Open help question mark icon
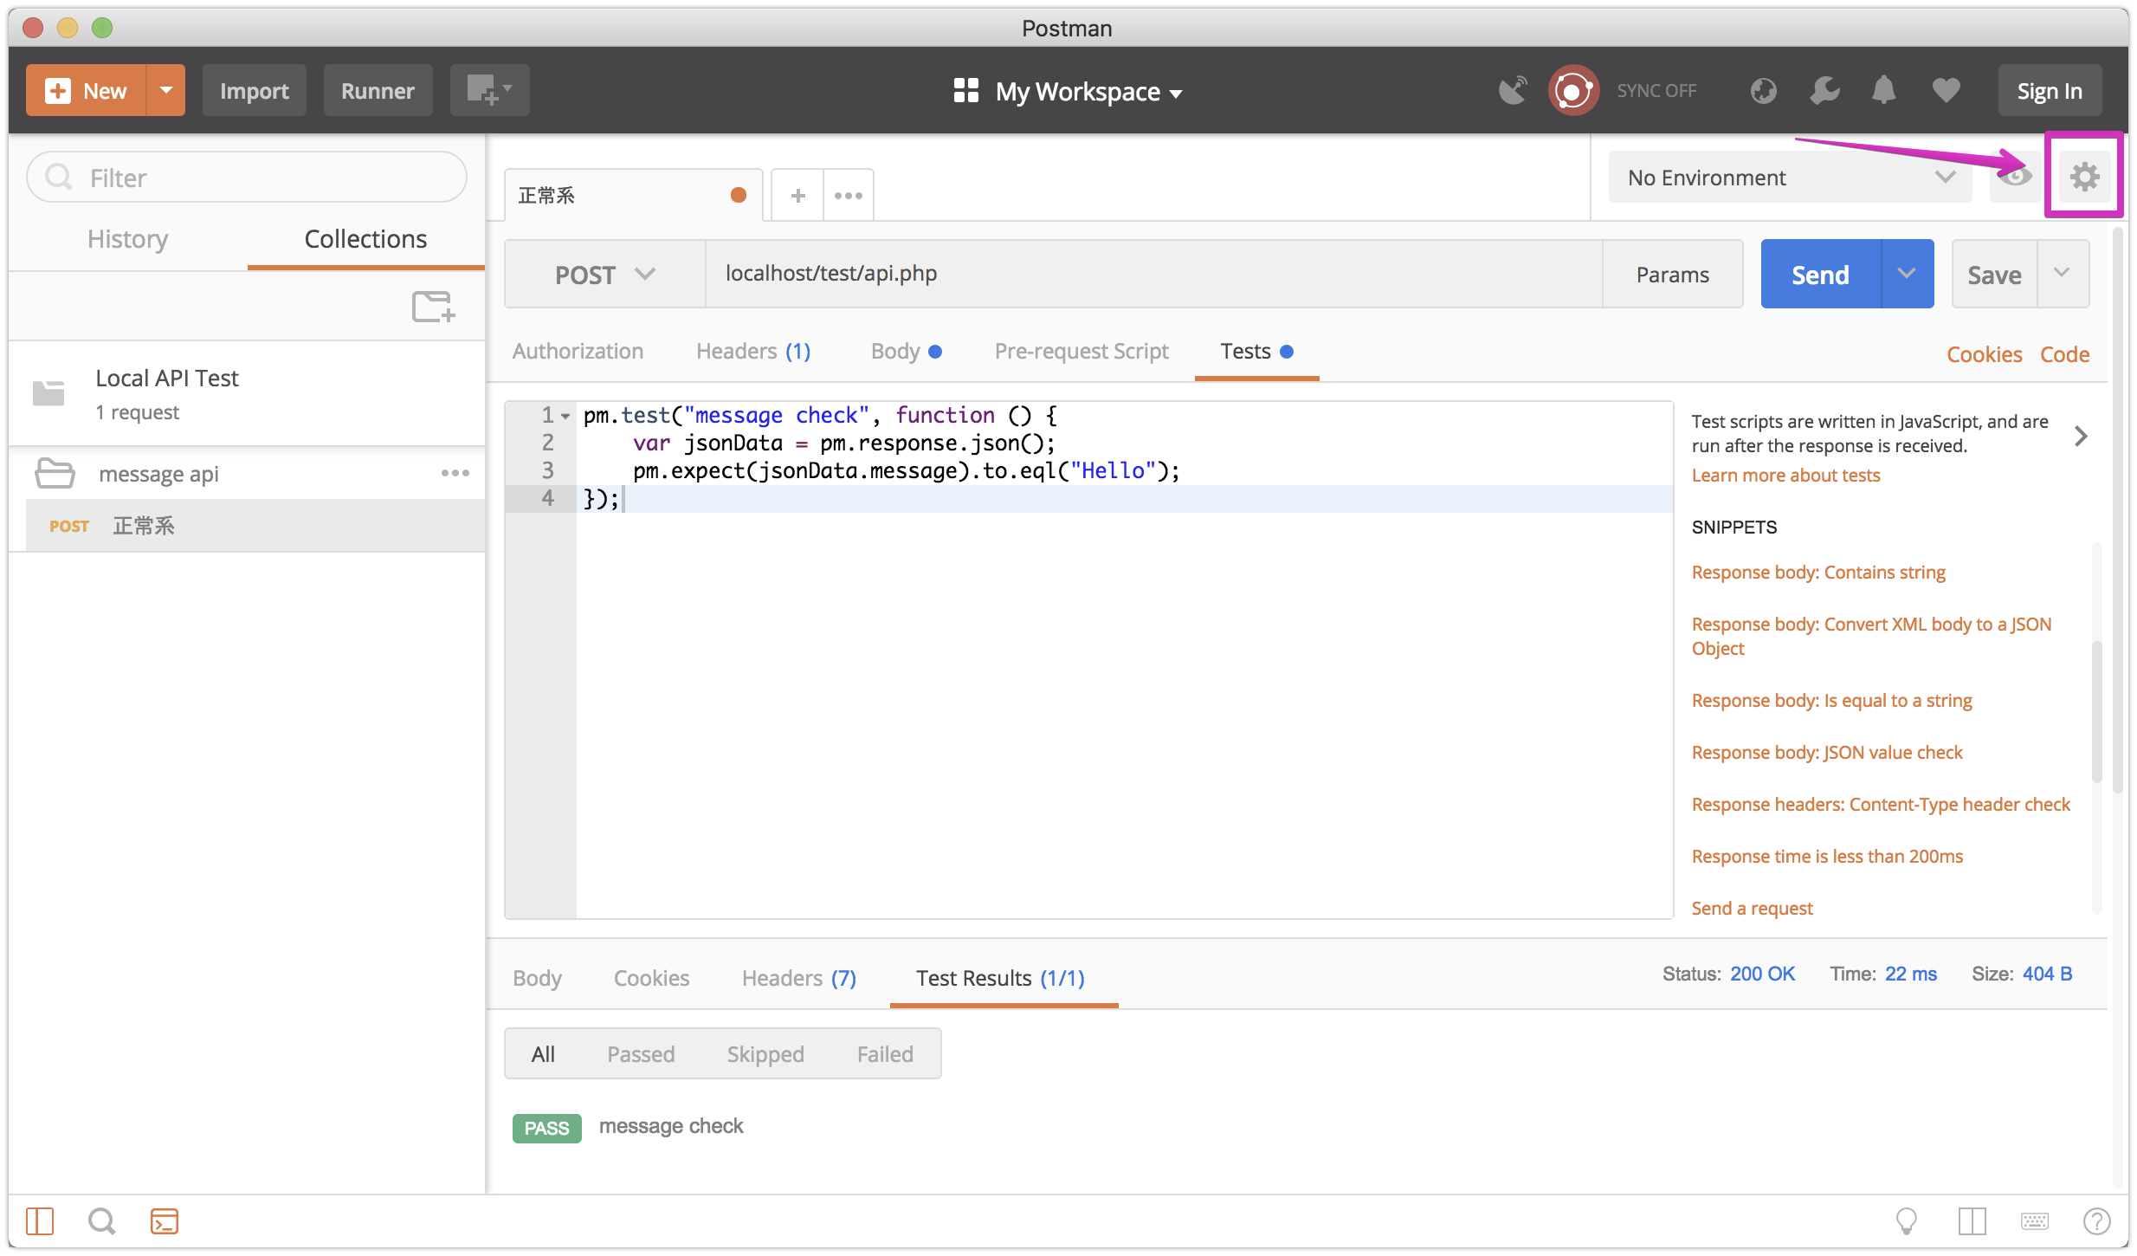 2096,1221
